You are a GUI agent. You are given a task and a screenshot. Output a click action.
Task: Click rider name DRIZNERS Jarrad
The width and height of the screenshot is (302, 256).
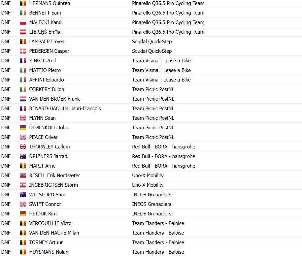click(48, 156)
